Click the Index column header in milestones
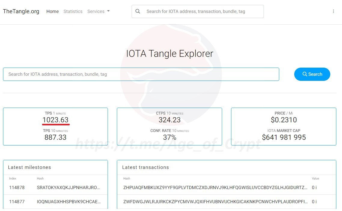The image size is (342, 211). (13, 179)
